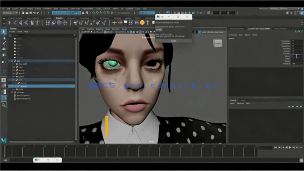Click the ViewCube in the viewport

(217, 43)
